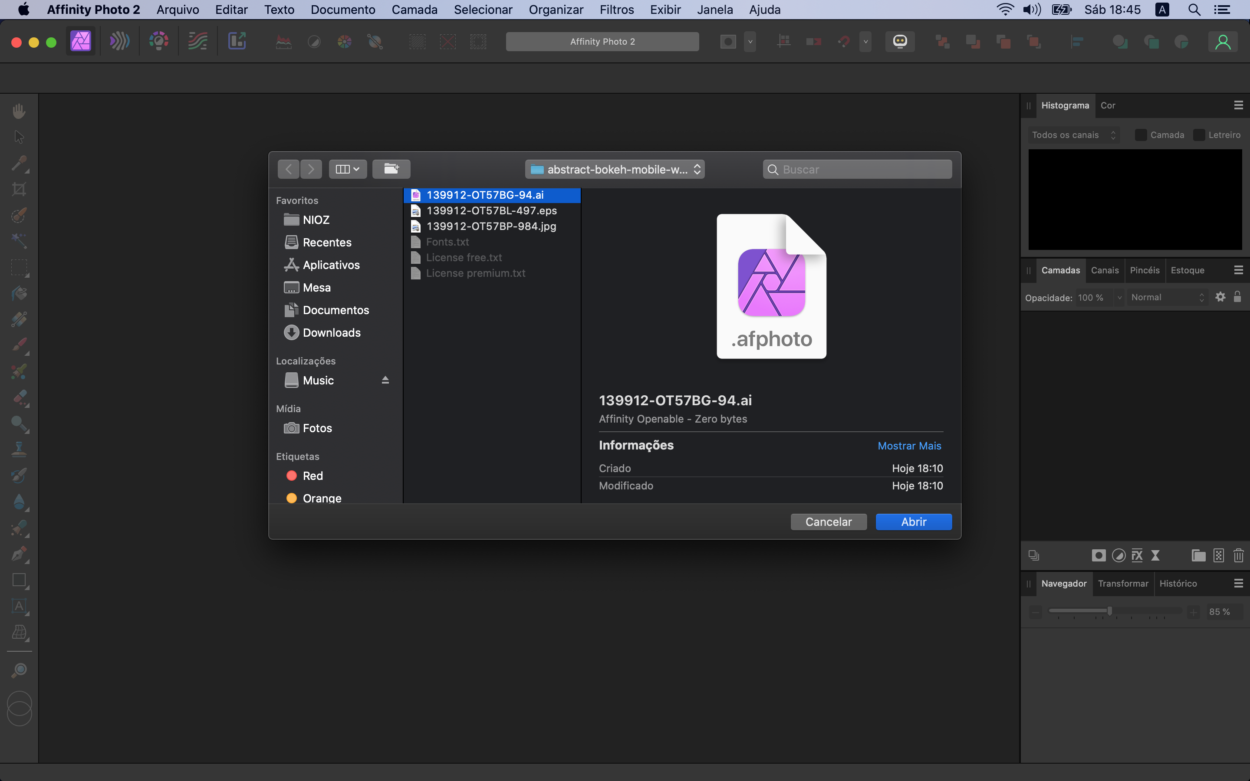This screenshot has width=1250, height=781.
Task: Open the account profile icon in toolbar
Action: [x=1223, y=42]
